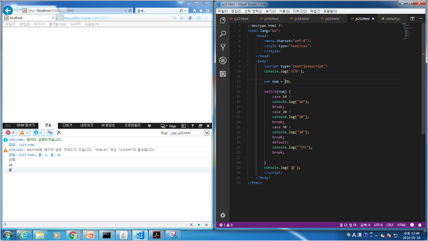Open the Debug view in VS Code
The height and width of the screenshot is (241, 428).
[x=223, y=60]
